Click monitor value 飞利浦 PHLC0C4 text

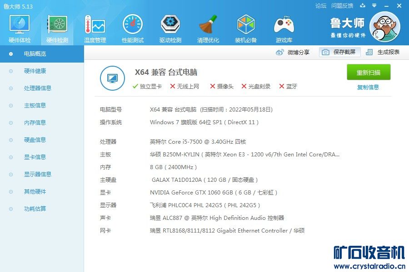point(205,205)
